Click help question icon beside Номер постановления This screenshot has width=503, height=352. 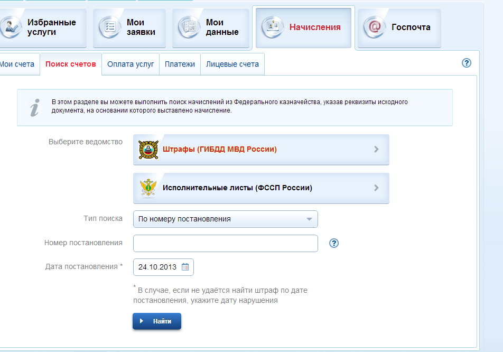(x=333, y=243)
